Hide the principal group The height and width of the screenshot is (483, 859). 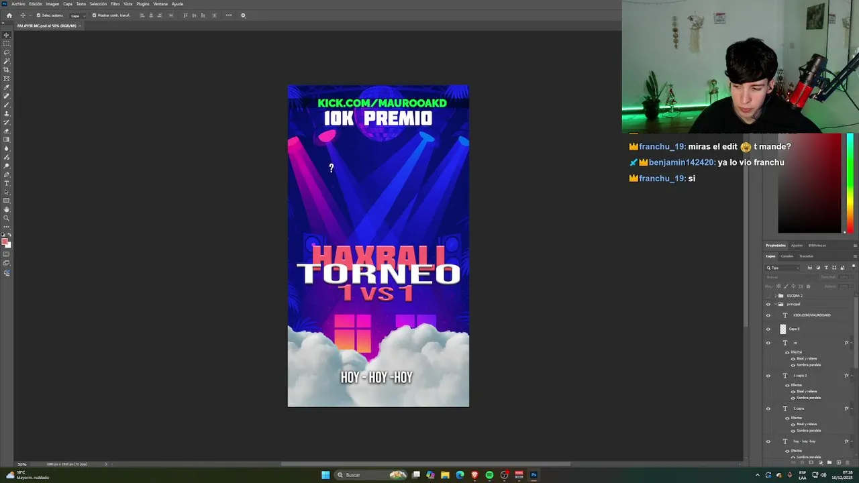point(768,304)
